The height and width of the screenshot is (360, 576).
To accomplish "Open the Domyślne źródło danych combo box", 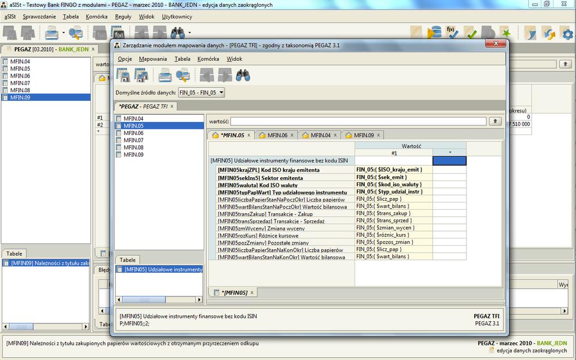I will (201, 93).
